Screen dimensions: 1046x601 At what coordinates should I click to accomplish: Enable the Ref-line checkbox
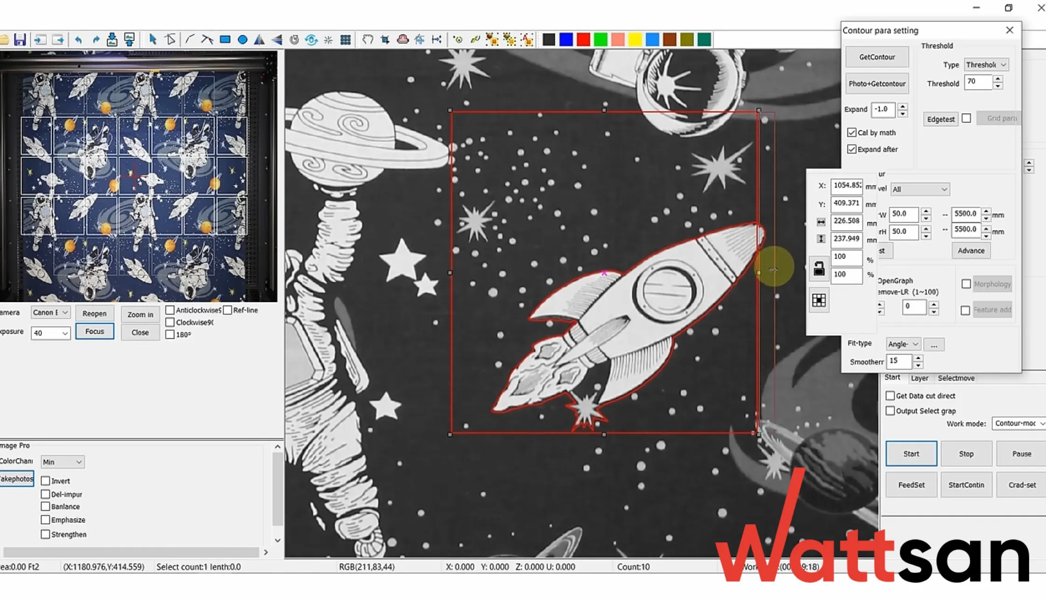coord(227,310)
